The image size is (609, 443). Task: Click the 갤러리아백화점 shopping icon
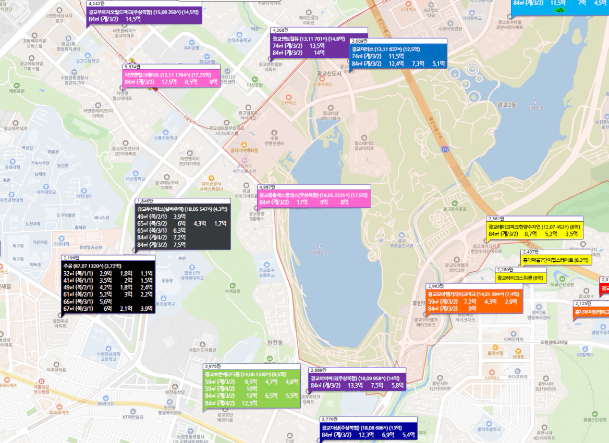pos(243,144)
